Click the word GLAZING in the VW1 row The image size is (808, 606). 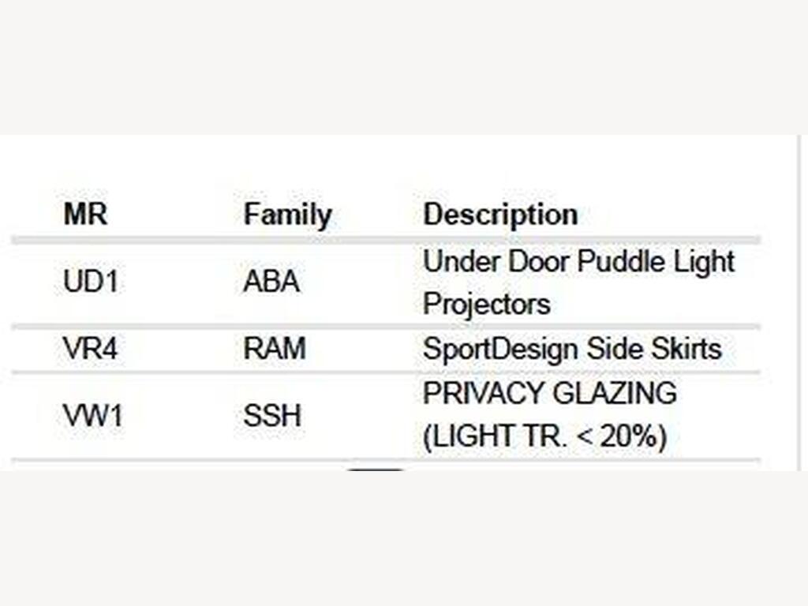click(615, 393)
